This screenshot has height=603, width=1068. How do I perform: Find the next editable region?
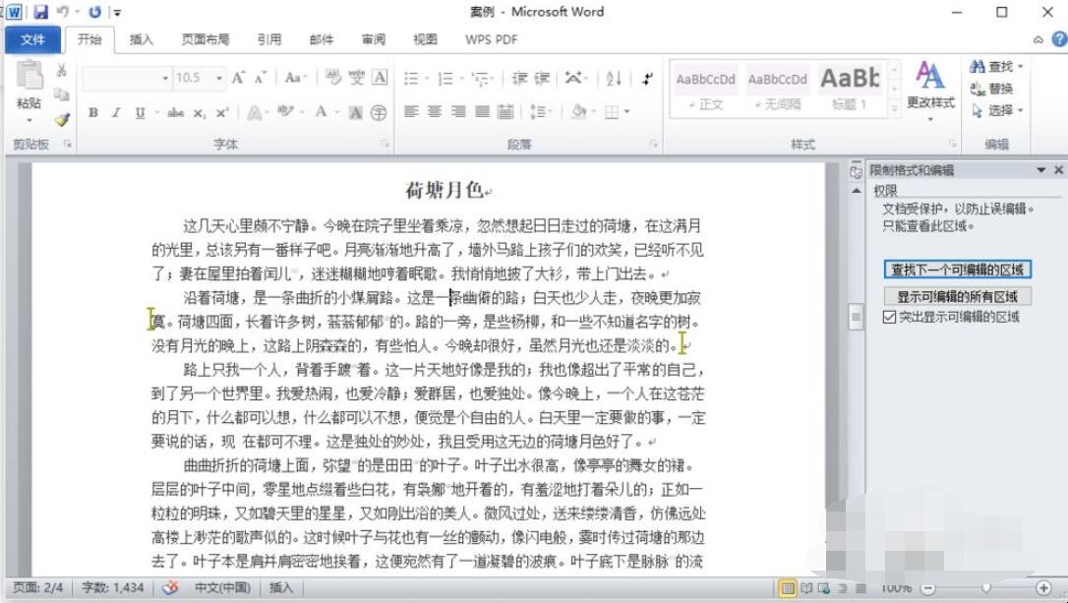958,270
